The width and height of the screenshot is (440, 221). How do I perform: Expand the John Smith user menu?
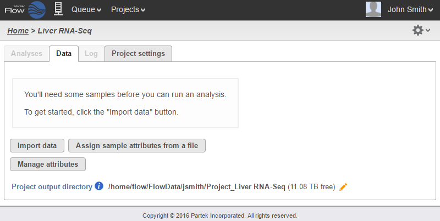coord(410,9)
